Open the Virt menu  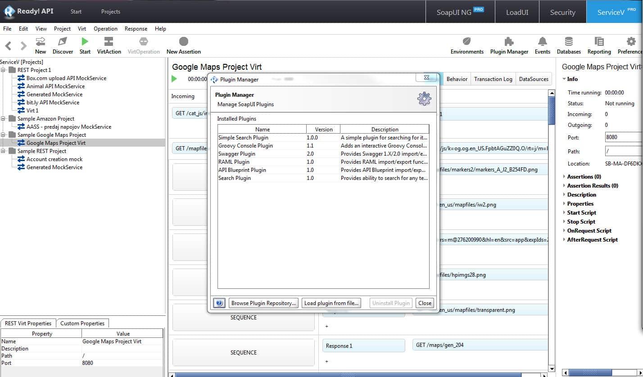(82, 29)
